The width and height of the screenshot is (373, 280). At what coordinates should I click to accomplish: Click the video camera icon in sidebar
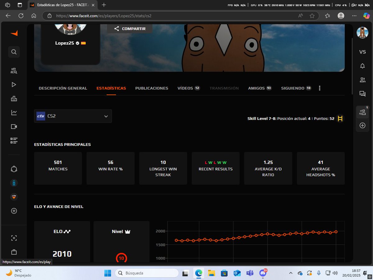tap(14, 127)
